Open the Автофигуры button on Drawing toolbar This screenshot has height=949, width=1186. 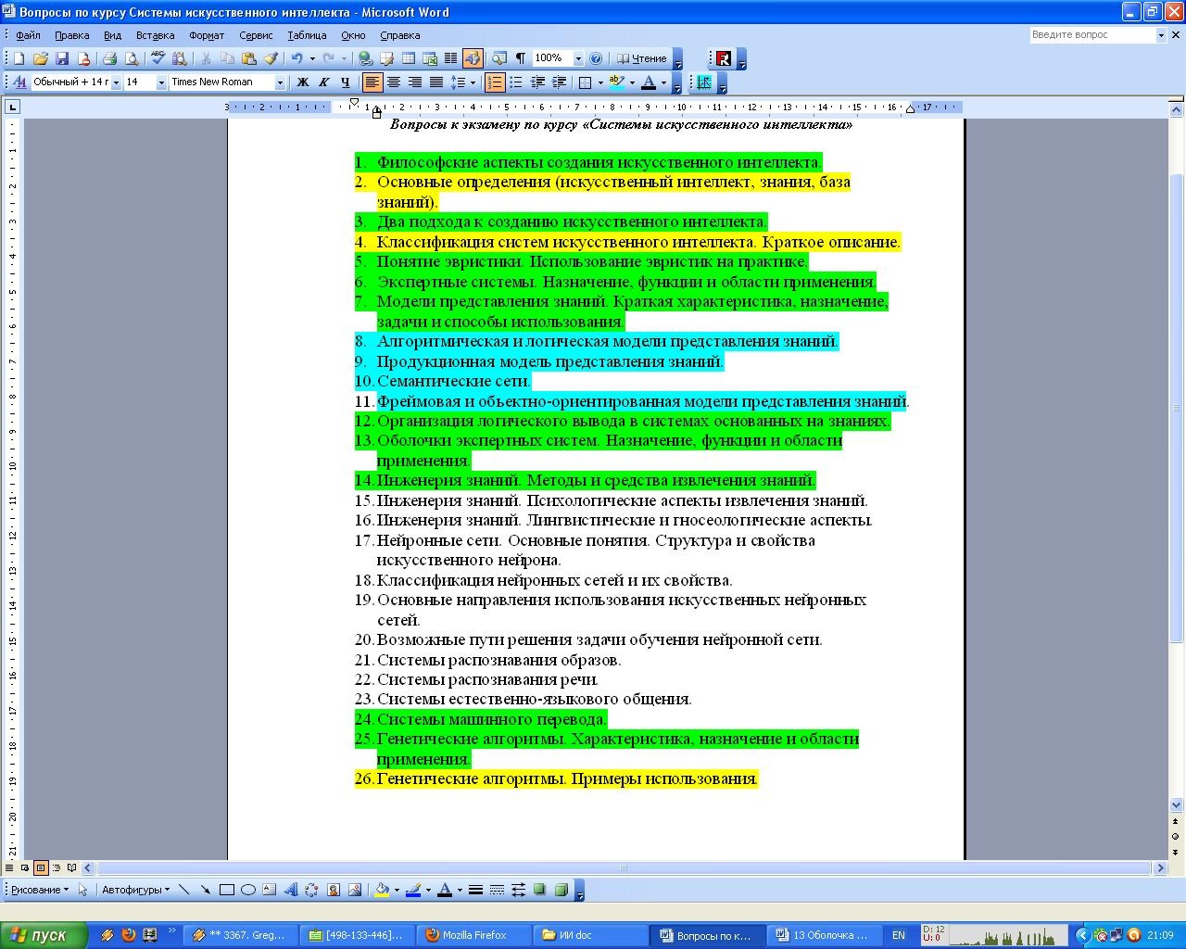pyautogui.click(x=135, y=890)
